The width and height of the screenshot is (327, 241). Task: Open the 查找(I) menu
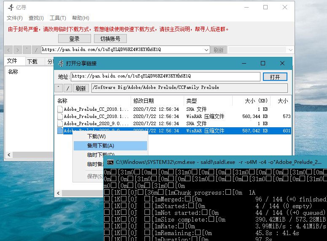point(36,18)
